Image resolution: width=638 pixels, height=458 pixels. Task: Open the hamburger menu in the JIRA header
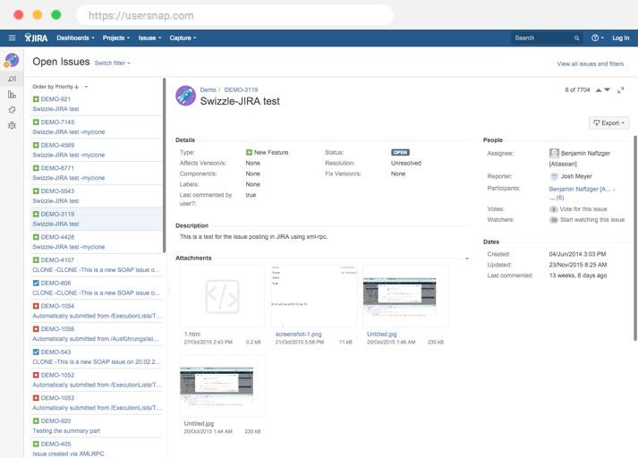13,38
